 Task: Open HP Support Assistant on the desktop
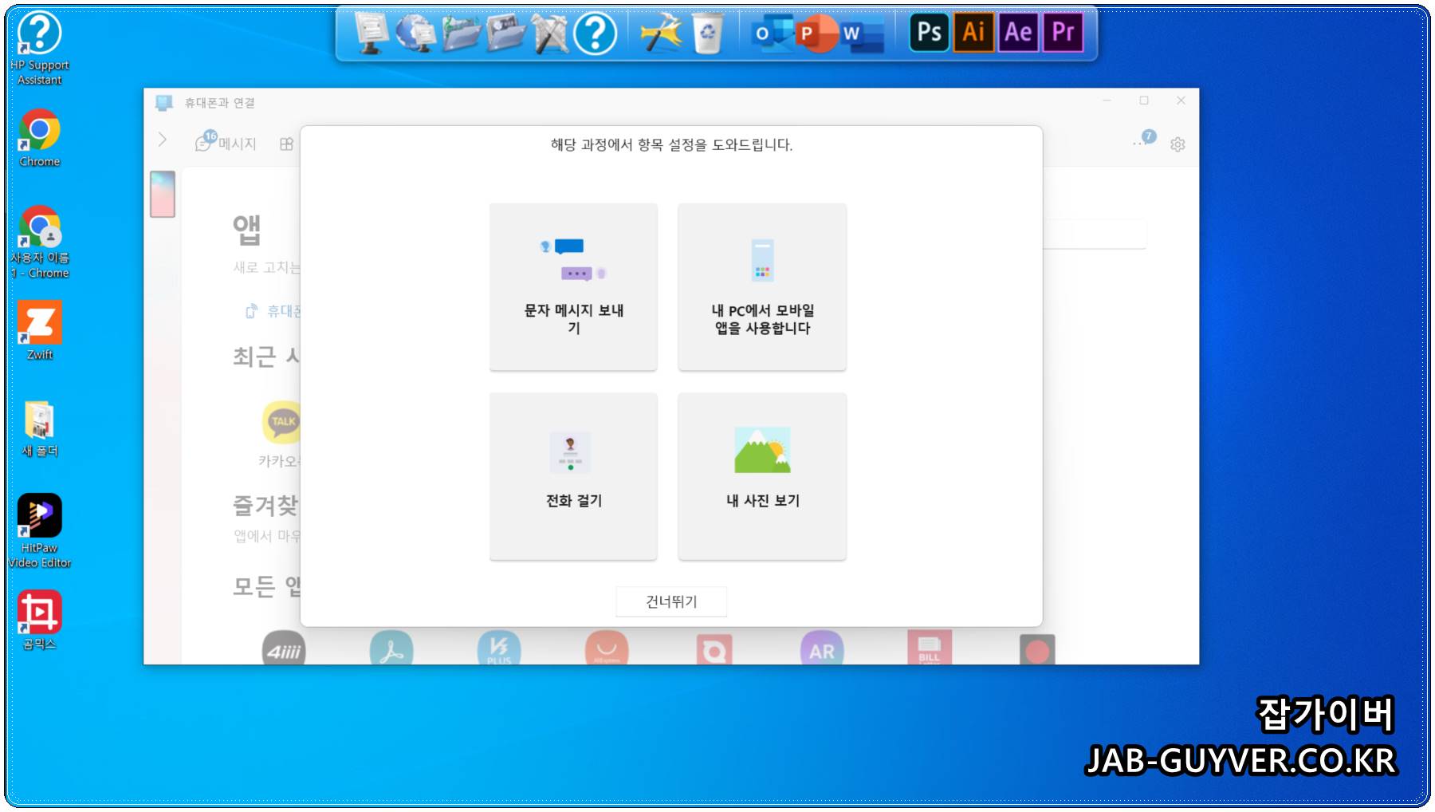click(40, 36)
